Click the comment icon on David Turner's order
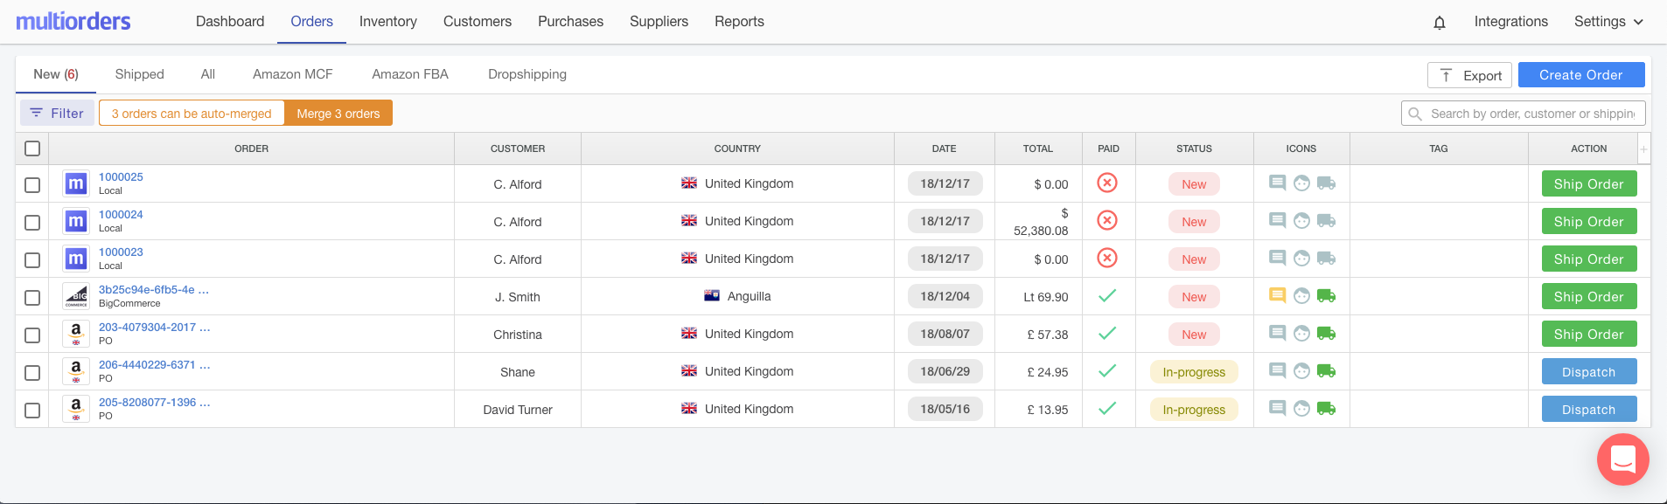The width and height of the screenshot is (1667, 504). [x=1277, y=409]
